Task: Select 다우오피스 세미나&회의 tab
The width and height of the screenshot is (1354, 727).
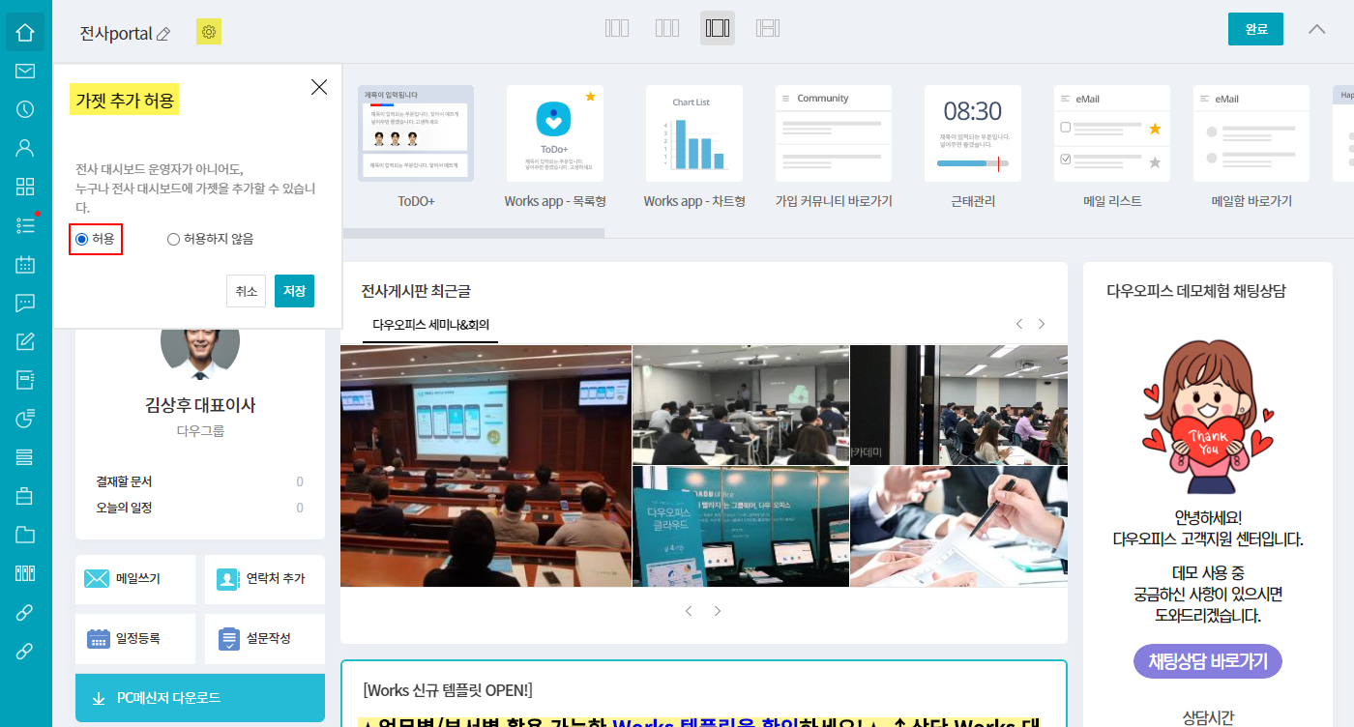Action: point(430,325)
